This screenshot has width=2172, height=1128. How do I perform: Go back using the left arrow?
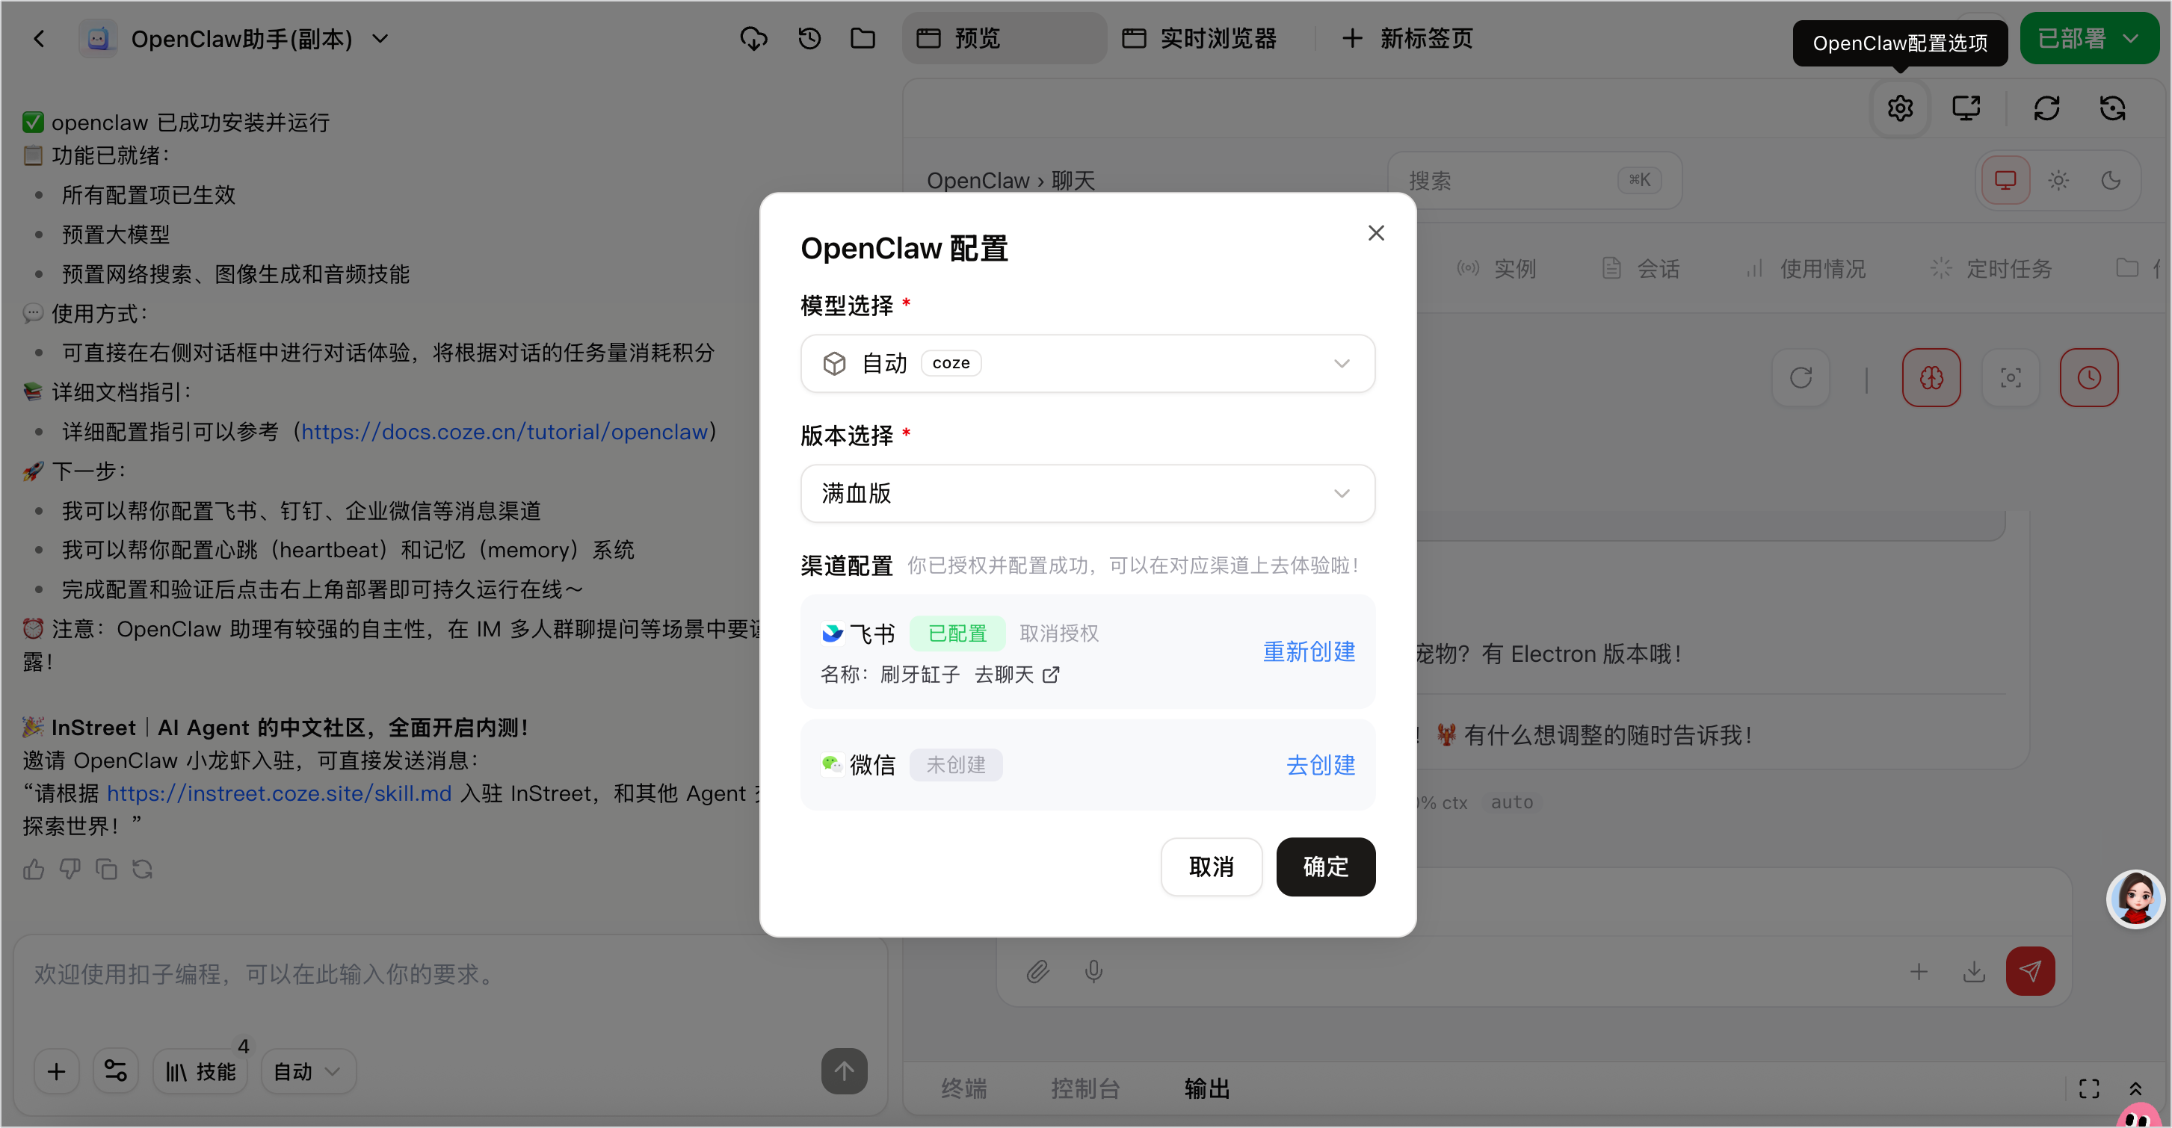(x=39, y=39)
